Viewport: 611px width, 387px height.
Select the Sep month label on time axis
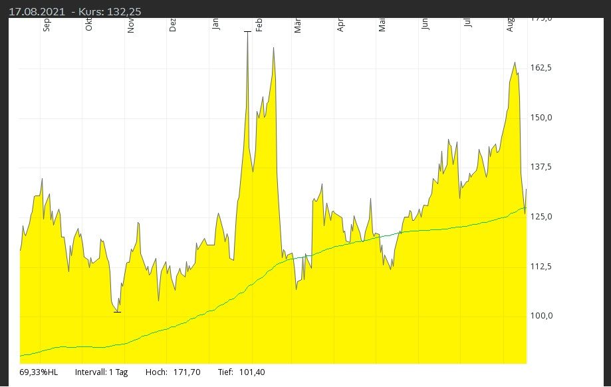point(47,25)
